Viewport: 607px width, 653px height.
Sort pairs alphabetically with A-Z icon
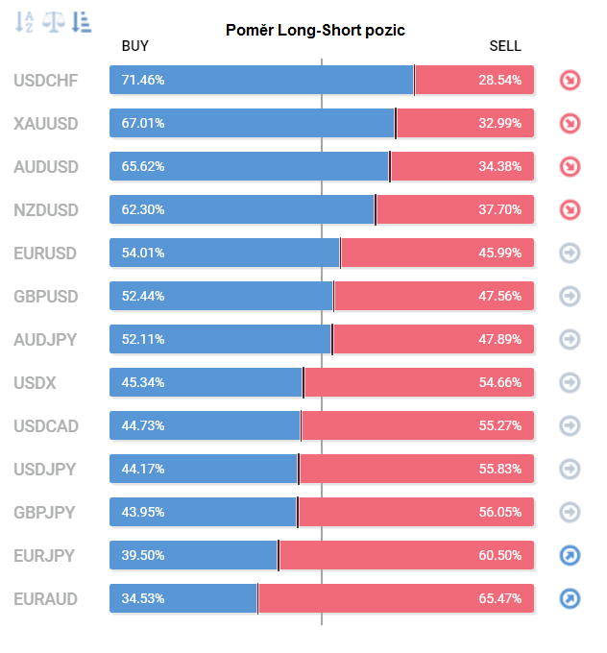(x=25, y=21)
